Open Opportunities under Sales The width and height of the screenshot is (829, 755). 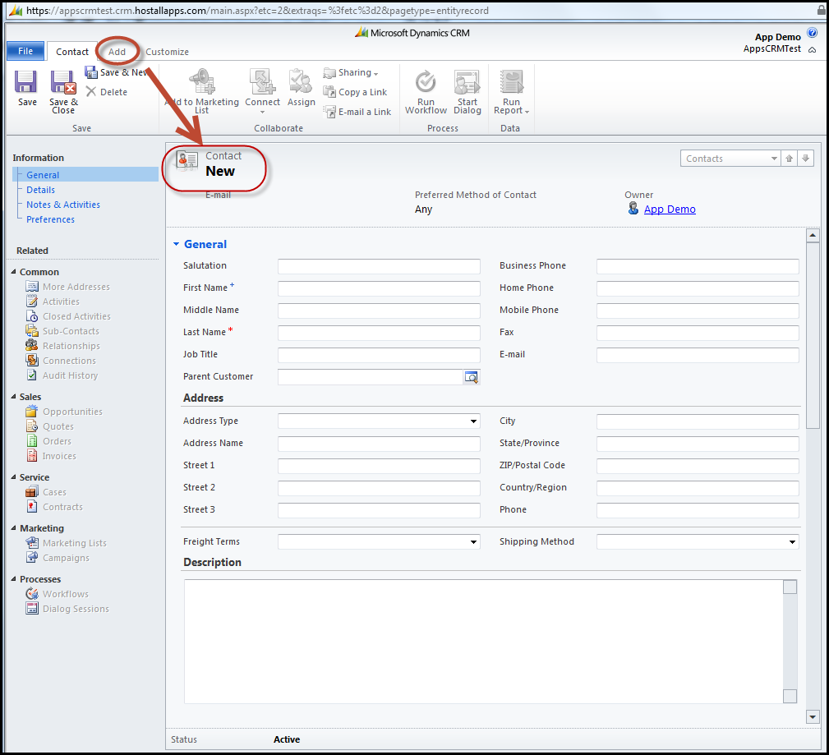click(x=64, y=412)
